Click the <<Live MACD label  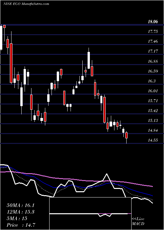pos(138,221)
